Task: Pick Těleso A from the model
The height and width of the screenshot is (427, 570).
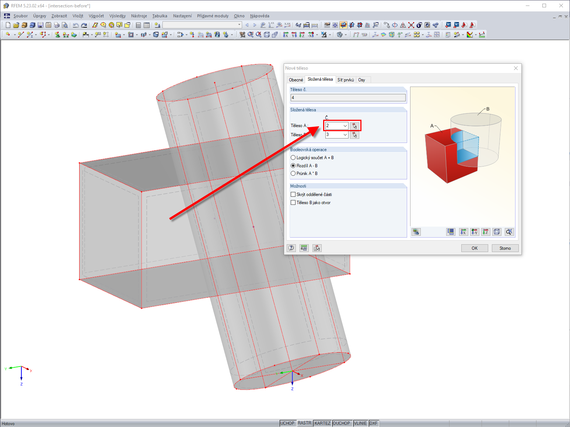Action: click(354, 126)
